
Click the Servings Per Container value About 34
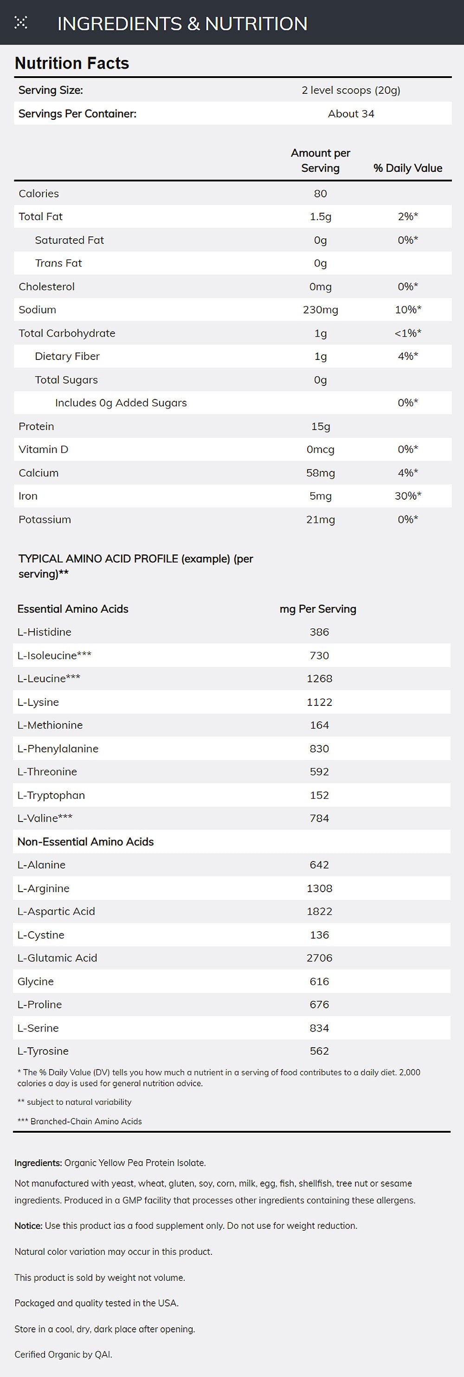[351, 114]
